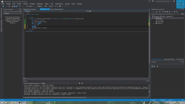Open the СБОРКА menu
The width and height of the screenshot is (185, 104).
click(x=25, y=4)
